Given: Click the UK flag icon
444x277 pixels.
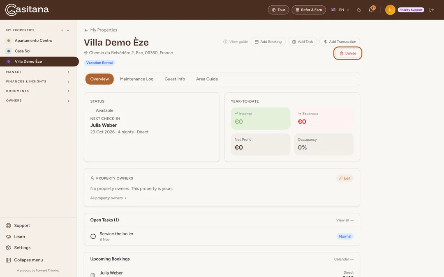Looking at the screenshot, I should (x=333, y=9).
